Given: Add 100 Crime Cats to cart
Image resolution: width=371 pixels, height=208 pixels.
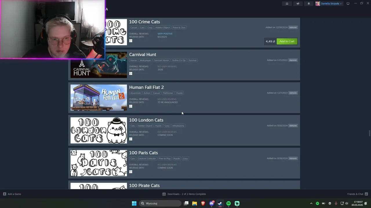Looking at the screenshot, I should point(287,41).
